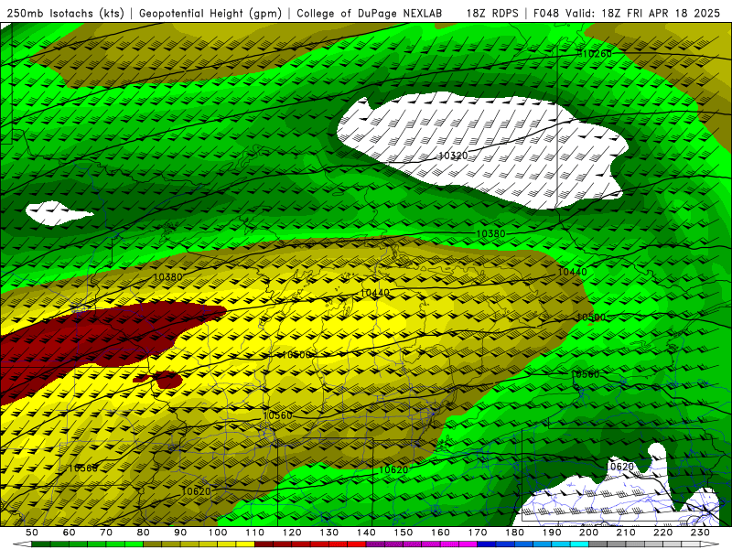
Task: Pick the bright green swatch just before 80
Action: 134,544
